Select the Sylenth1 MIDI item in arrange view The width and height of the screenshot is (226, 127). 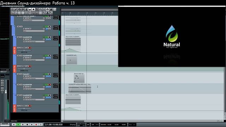(79, 79)
